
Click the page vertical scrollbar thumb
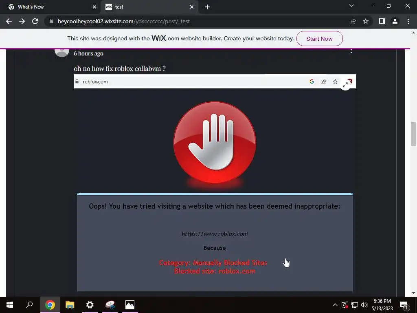[413, 134]
